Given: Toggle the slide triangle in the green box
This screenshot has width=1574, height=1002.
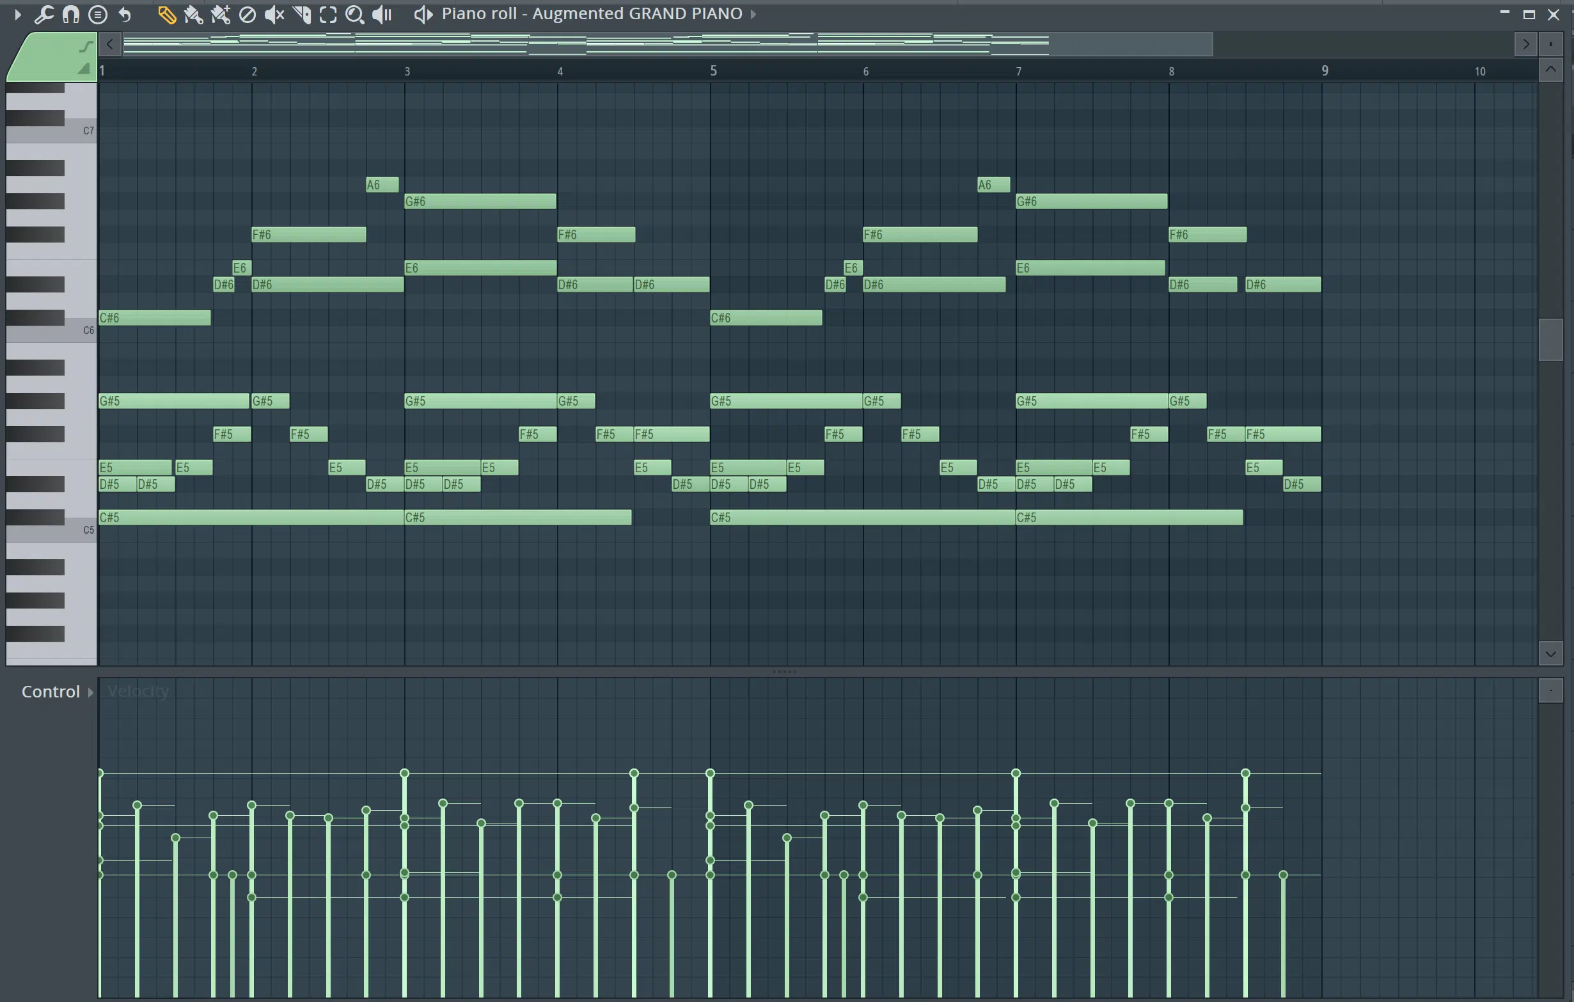Looking at the screenshot, I should [83, 68].
